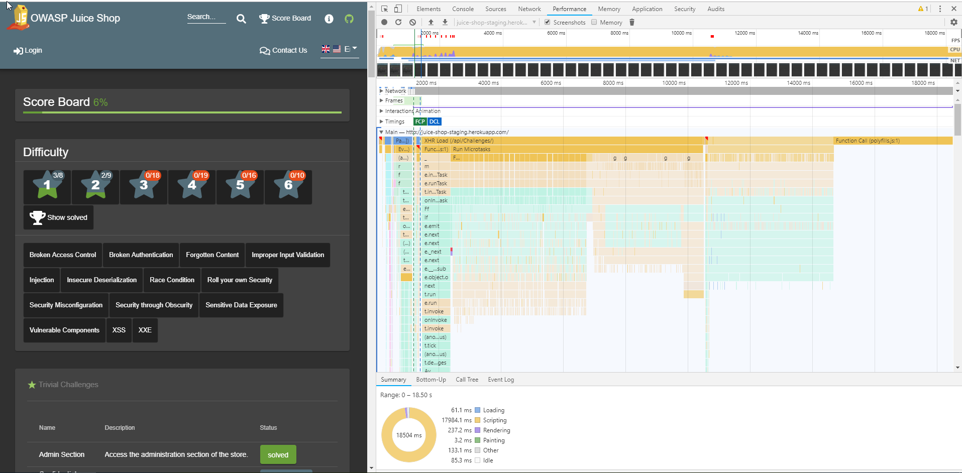This screenshot has width=962, height=473.
Task: Click the collect garbage trash icon
Action: [632, 22]
